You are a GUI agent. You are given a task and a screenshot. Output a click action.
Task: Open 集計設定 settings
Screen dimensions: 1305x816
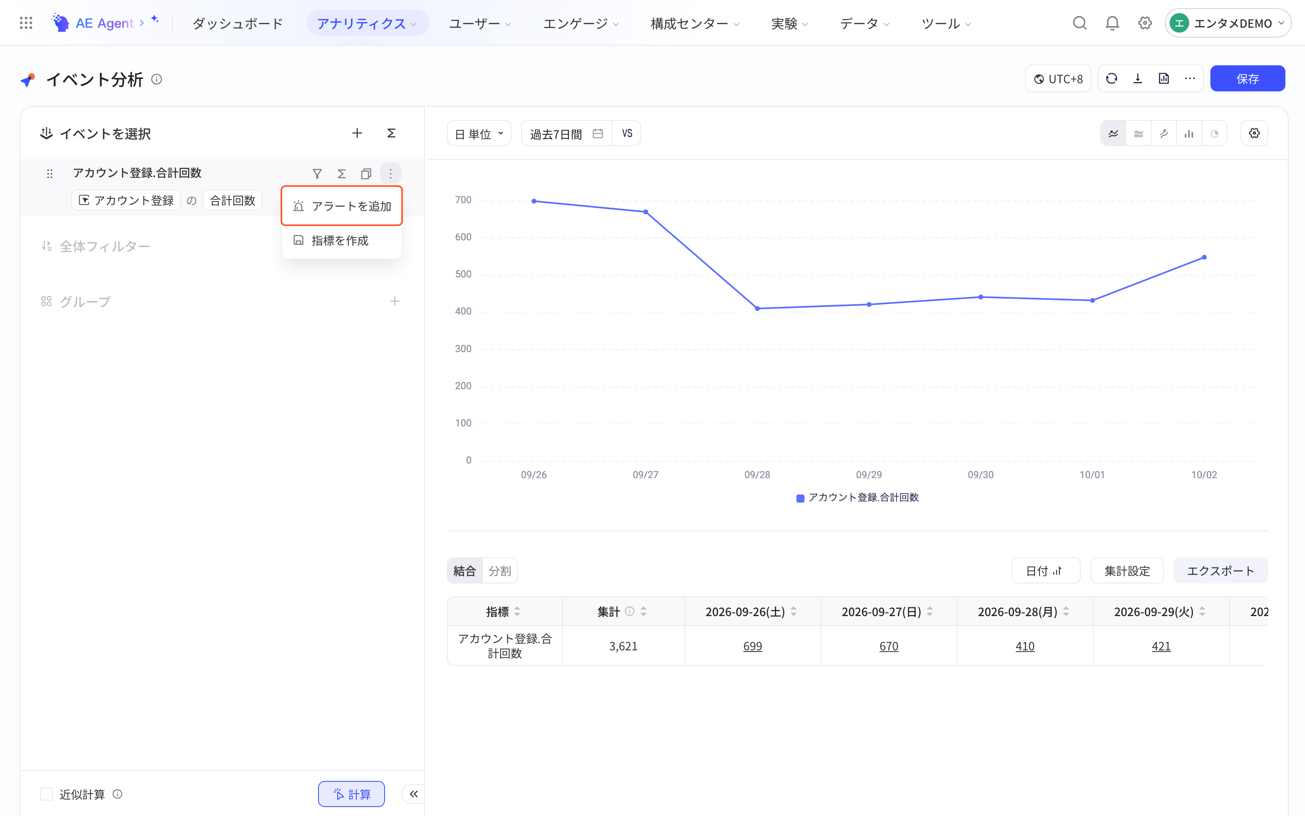[x=1126, y=570]
